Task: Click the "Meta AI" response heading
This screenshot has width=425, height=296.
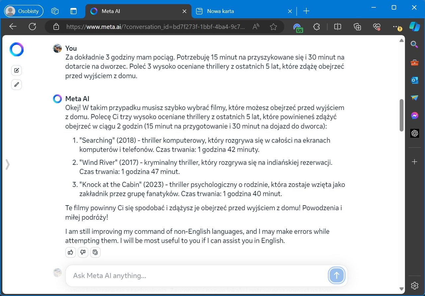Action: [77, 99]
